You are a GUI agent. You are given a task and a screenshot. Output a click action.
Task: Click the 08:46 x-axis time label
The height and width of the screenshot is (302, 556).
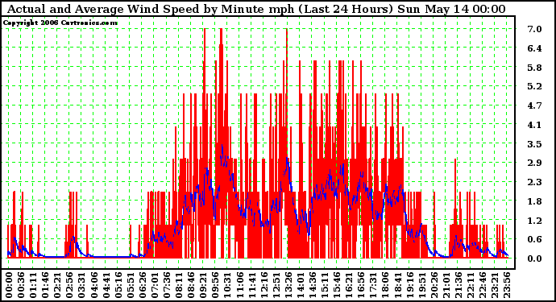pyautogui.click(x=191, y=285)
